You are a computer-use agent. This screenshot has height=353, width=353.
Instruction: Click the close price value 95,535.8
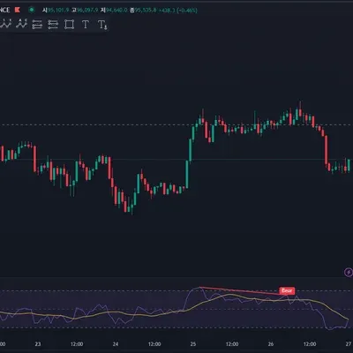click(x=146, y=11)
